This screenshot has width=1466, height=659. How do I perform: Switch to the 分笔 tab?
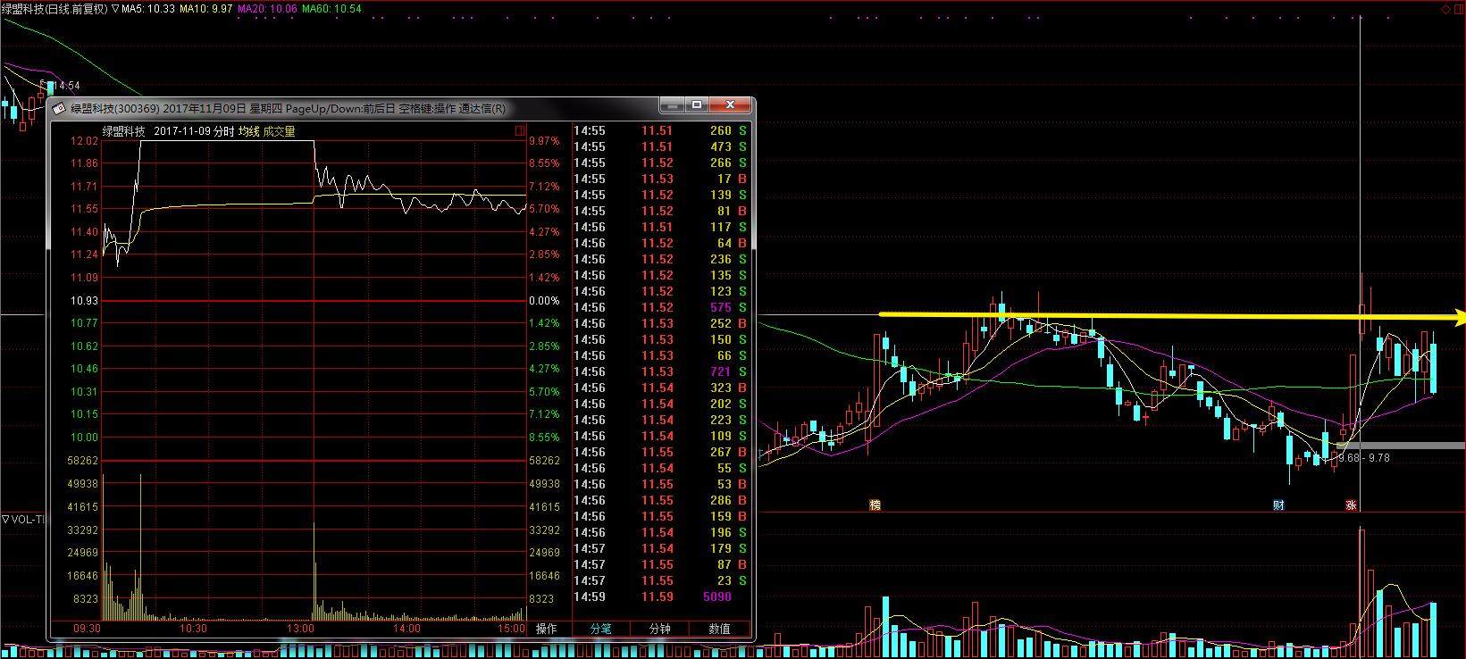pos(600,629)
